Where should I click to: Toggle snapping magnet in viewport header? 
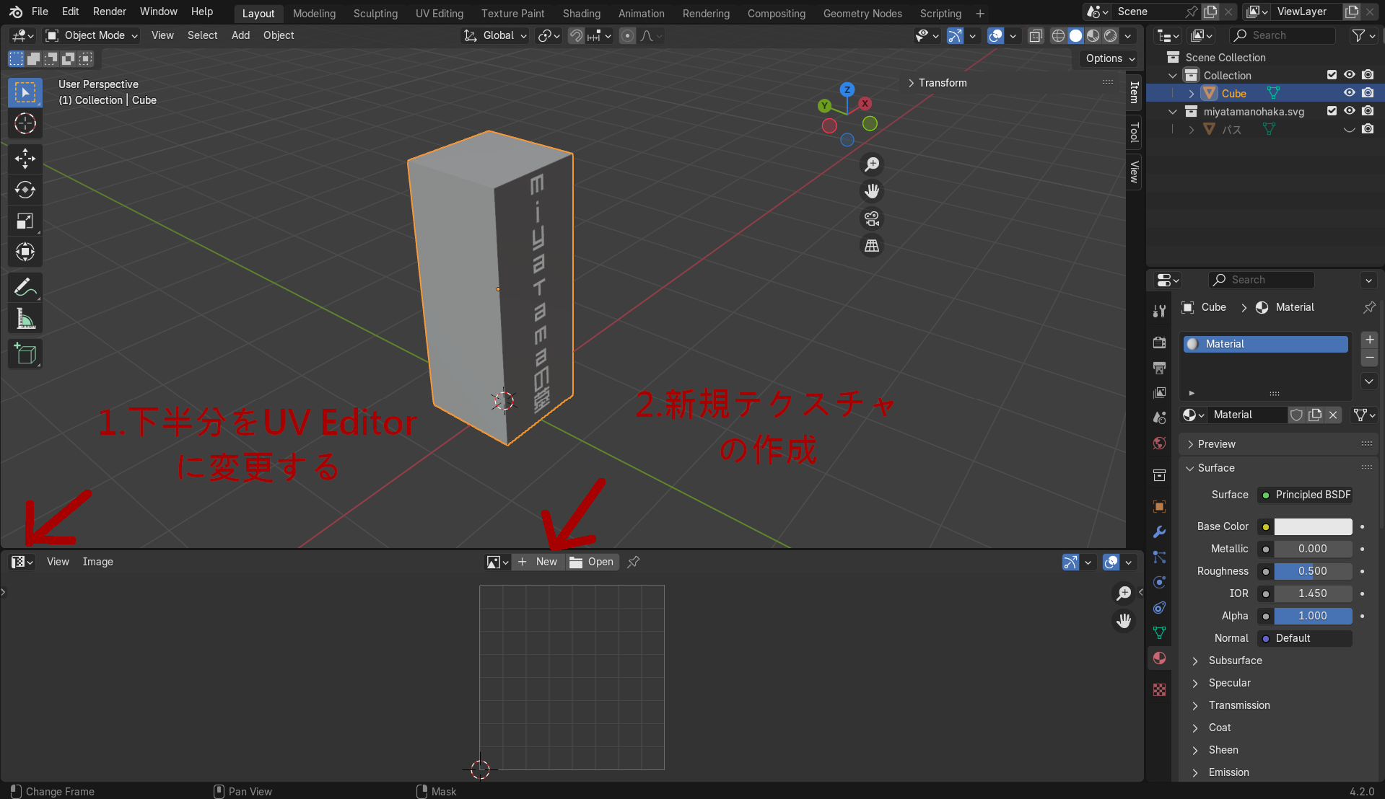click(576, 36)
